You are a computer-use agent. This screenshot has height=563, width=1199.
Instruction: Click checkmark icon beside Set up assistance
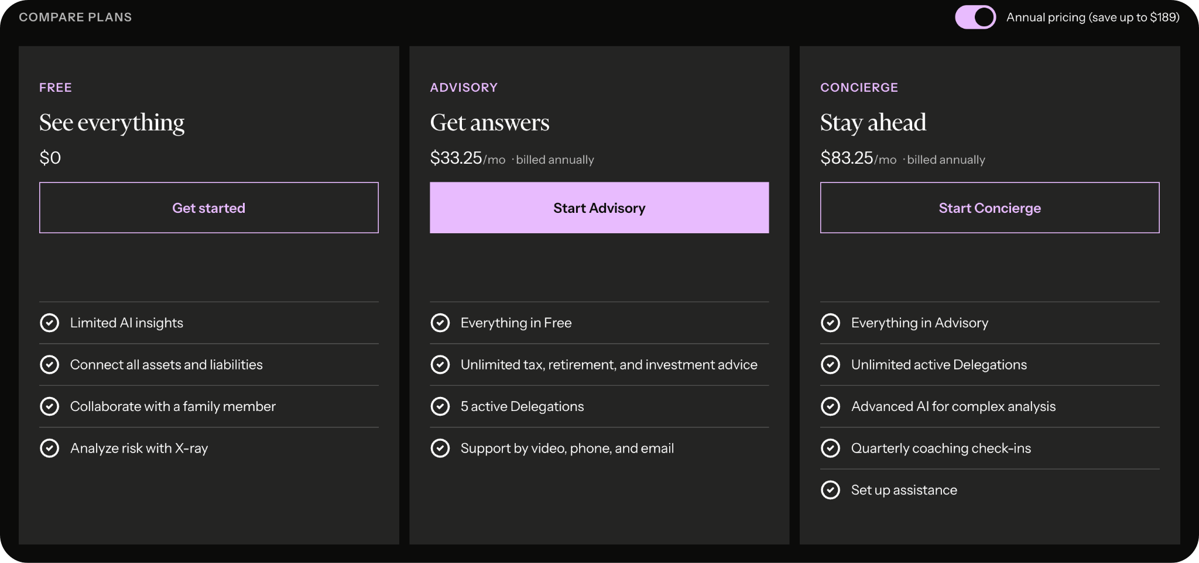pos(831,490)
